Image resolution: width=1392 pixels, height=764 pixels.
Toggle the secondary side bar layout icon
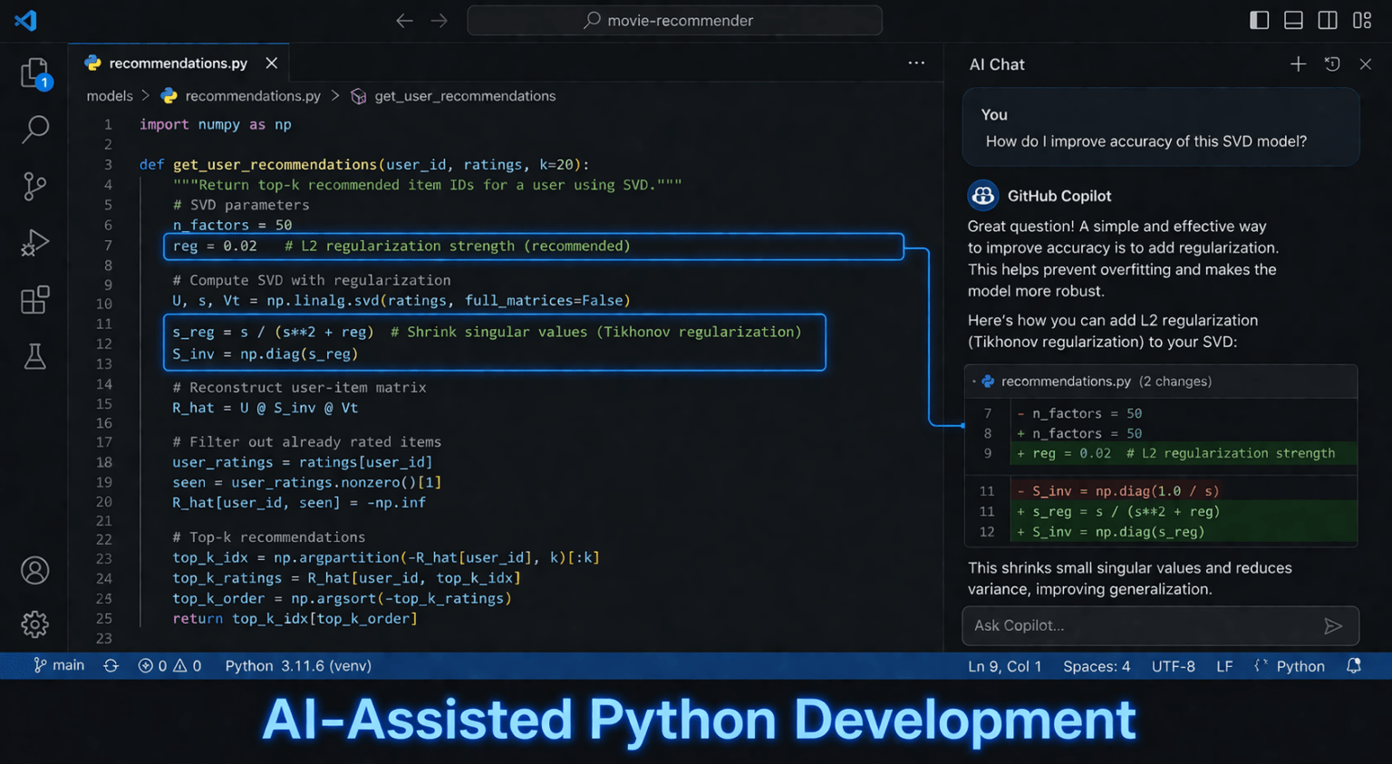1328,20
